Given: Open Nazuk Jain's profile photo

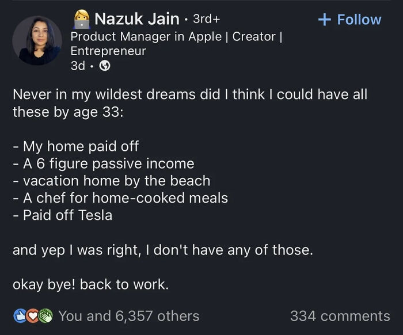Looking at the screenshot, I should (37, 40).
